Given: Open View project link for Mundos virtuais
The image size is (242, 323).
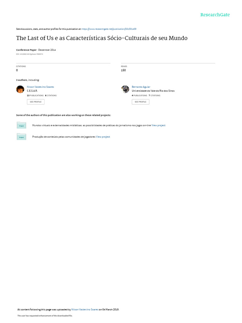Looking at the screenshot, I should click(x=158, y=125).
